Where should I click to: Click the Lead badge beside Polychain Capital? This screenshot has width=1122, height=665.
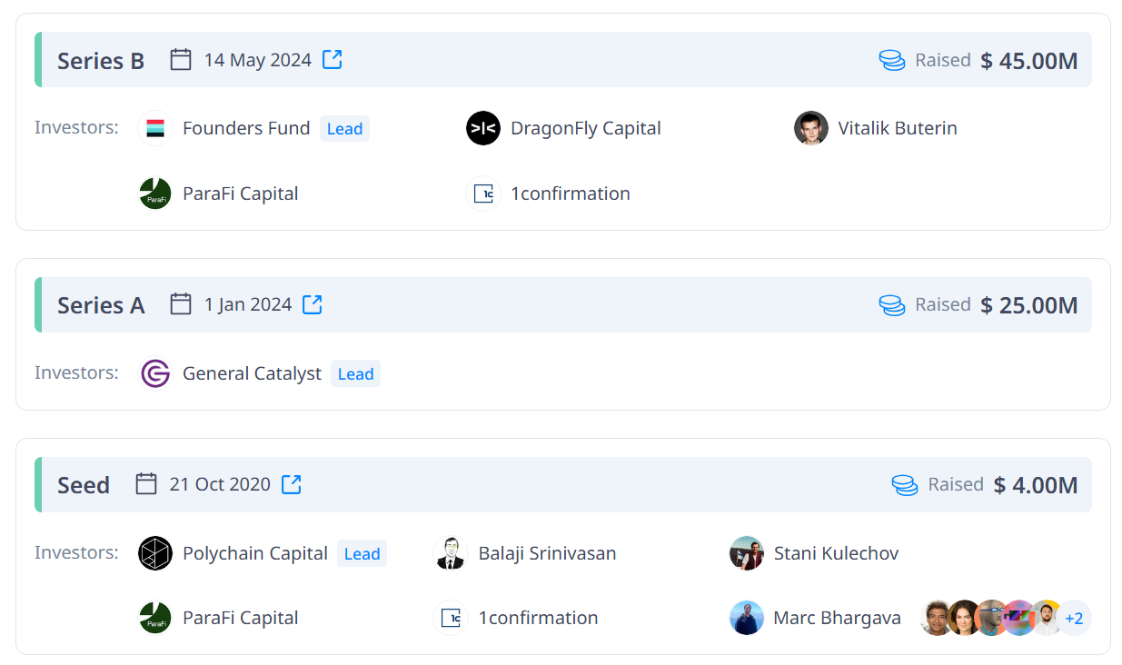(x=362, y=554)
